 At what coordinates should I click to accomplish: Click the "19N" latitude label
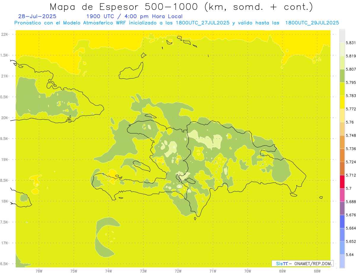pos(5,160)
